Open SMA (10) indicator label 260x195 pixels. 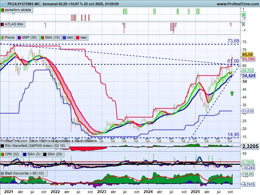50,37
